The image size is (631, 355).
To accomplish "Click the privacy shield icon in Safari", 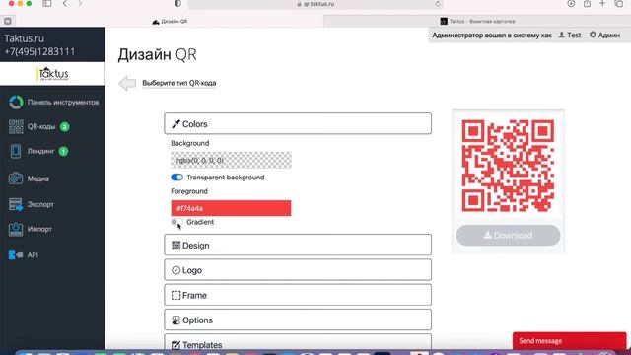I will point(177,4).
